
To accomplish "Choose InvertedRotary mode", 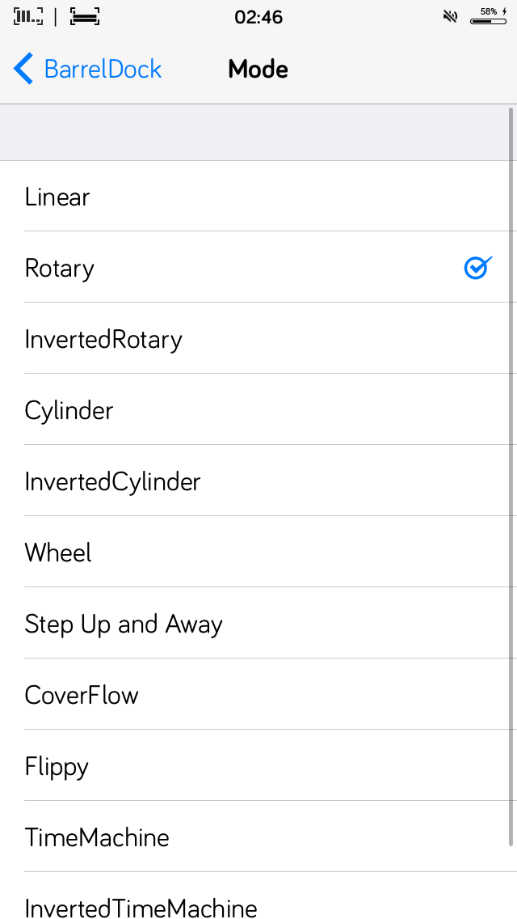I will (258, 339).
